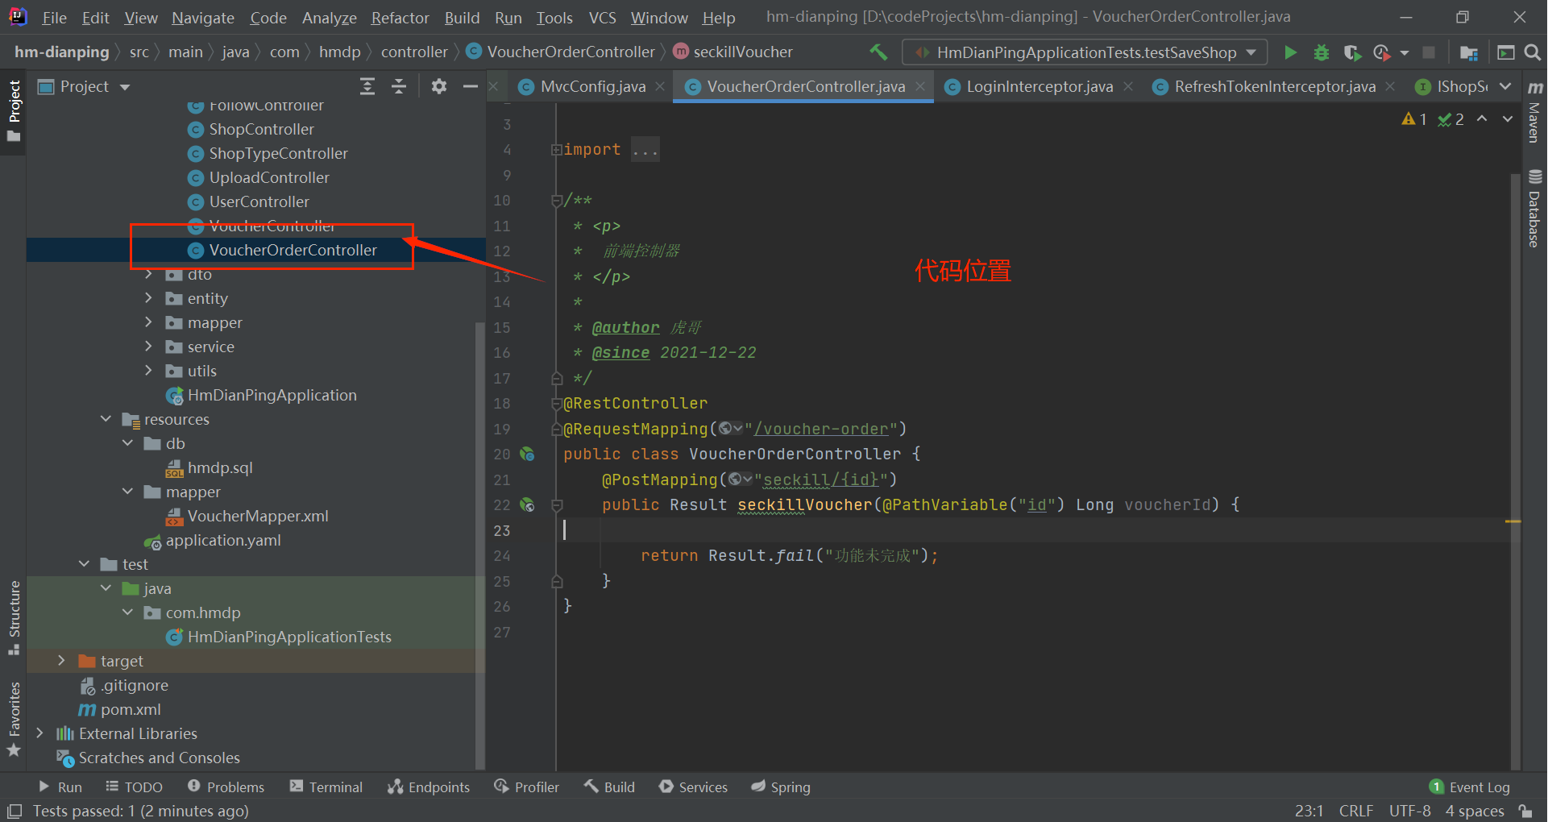Toggle read-only lock icon in status bar
The image size is (1548, 822).
(x=1525, y=811)
